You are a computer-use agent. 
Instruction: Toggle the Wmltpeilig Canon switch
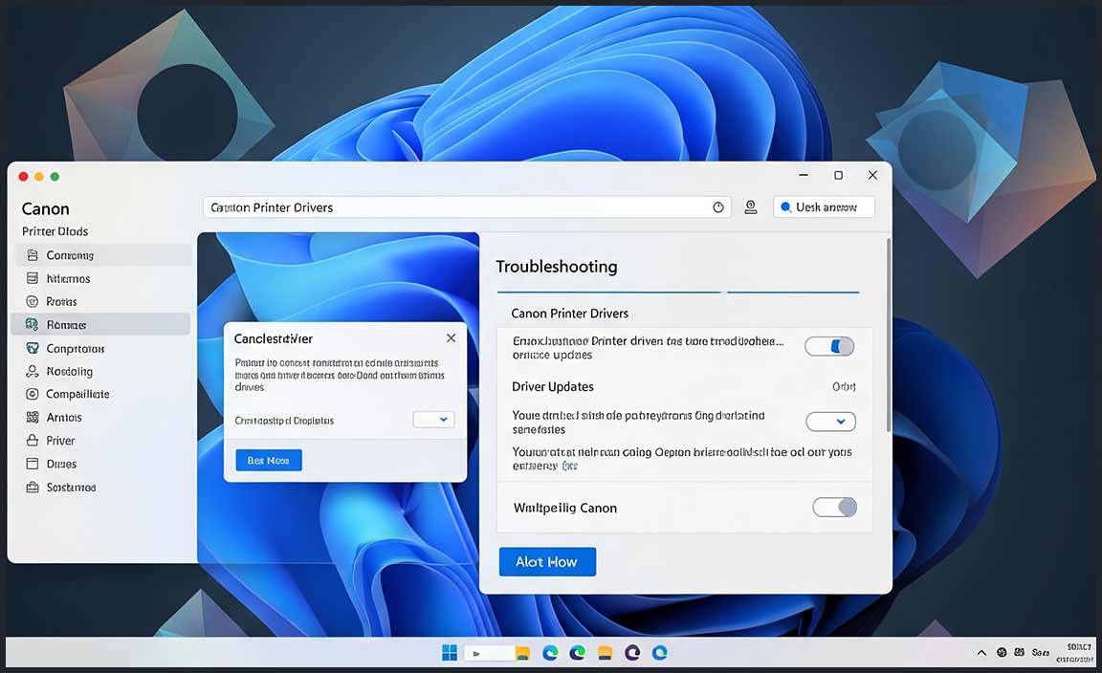point(834,508)
